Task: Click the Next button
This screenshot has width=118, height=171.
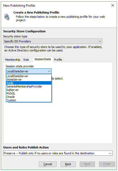Action: pos(87,164)
